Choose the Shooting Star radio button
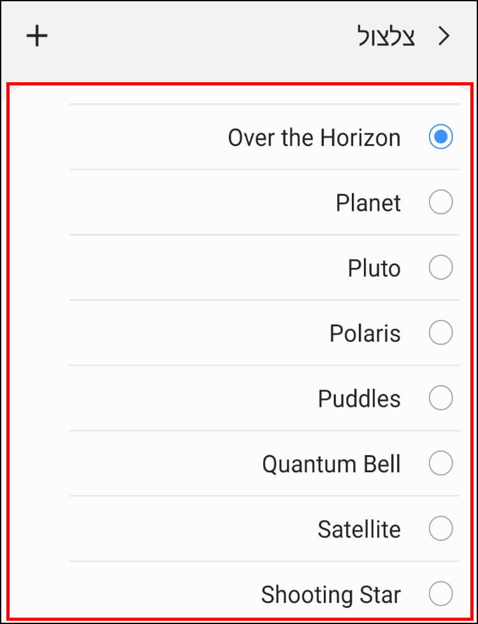Screen dimensions: 478x624 [x=440, y=594]
